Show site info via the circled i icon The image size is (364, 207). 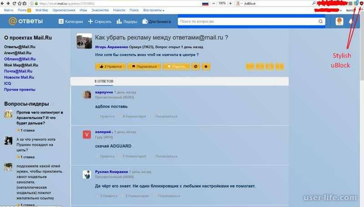(32, 4)
